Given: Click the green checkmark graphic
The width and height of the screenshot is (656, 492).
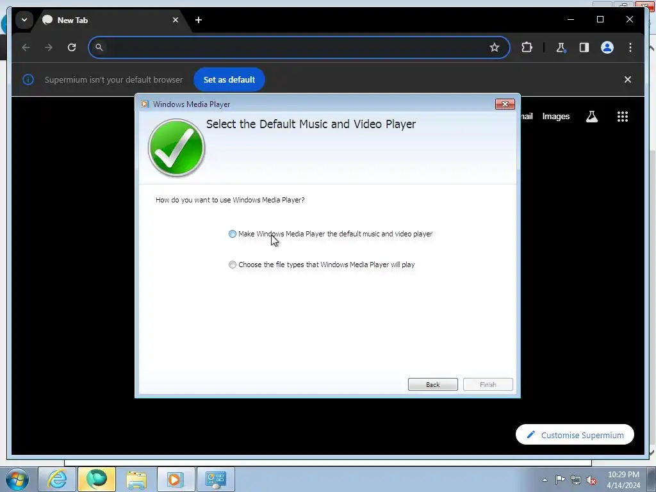Looking at the screenshot, I should click(177, 148).
